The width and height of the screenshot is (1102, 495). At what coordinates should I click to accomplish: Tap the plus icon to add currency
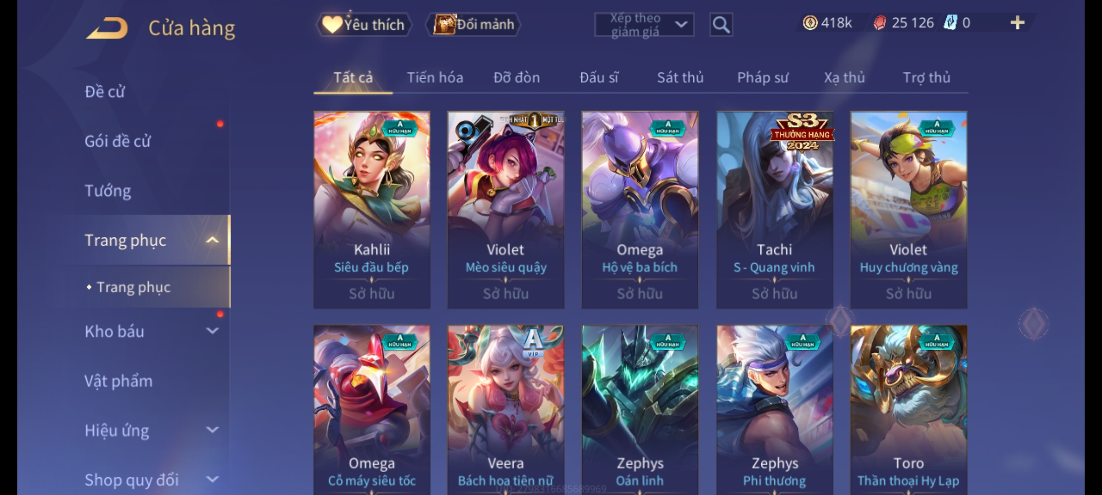pyautogui.click(x=1018, y=23)
